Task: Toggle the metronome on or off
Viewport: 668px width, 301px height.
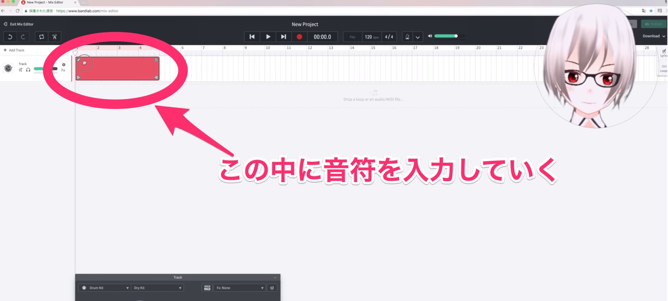Action: tap(407, 37)
